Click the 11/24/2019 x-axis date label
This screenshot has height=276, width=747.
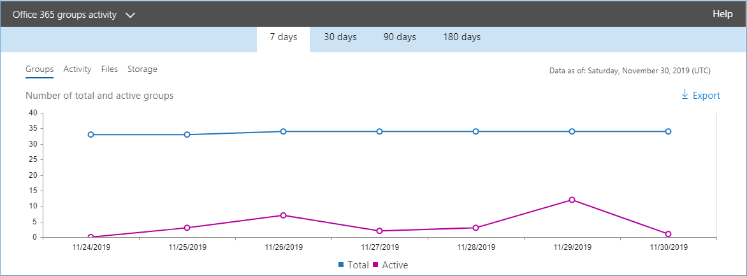tap(91, 247)
